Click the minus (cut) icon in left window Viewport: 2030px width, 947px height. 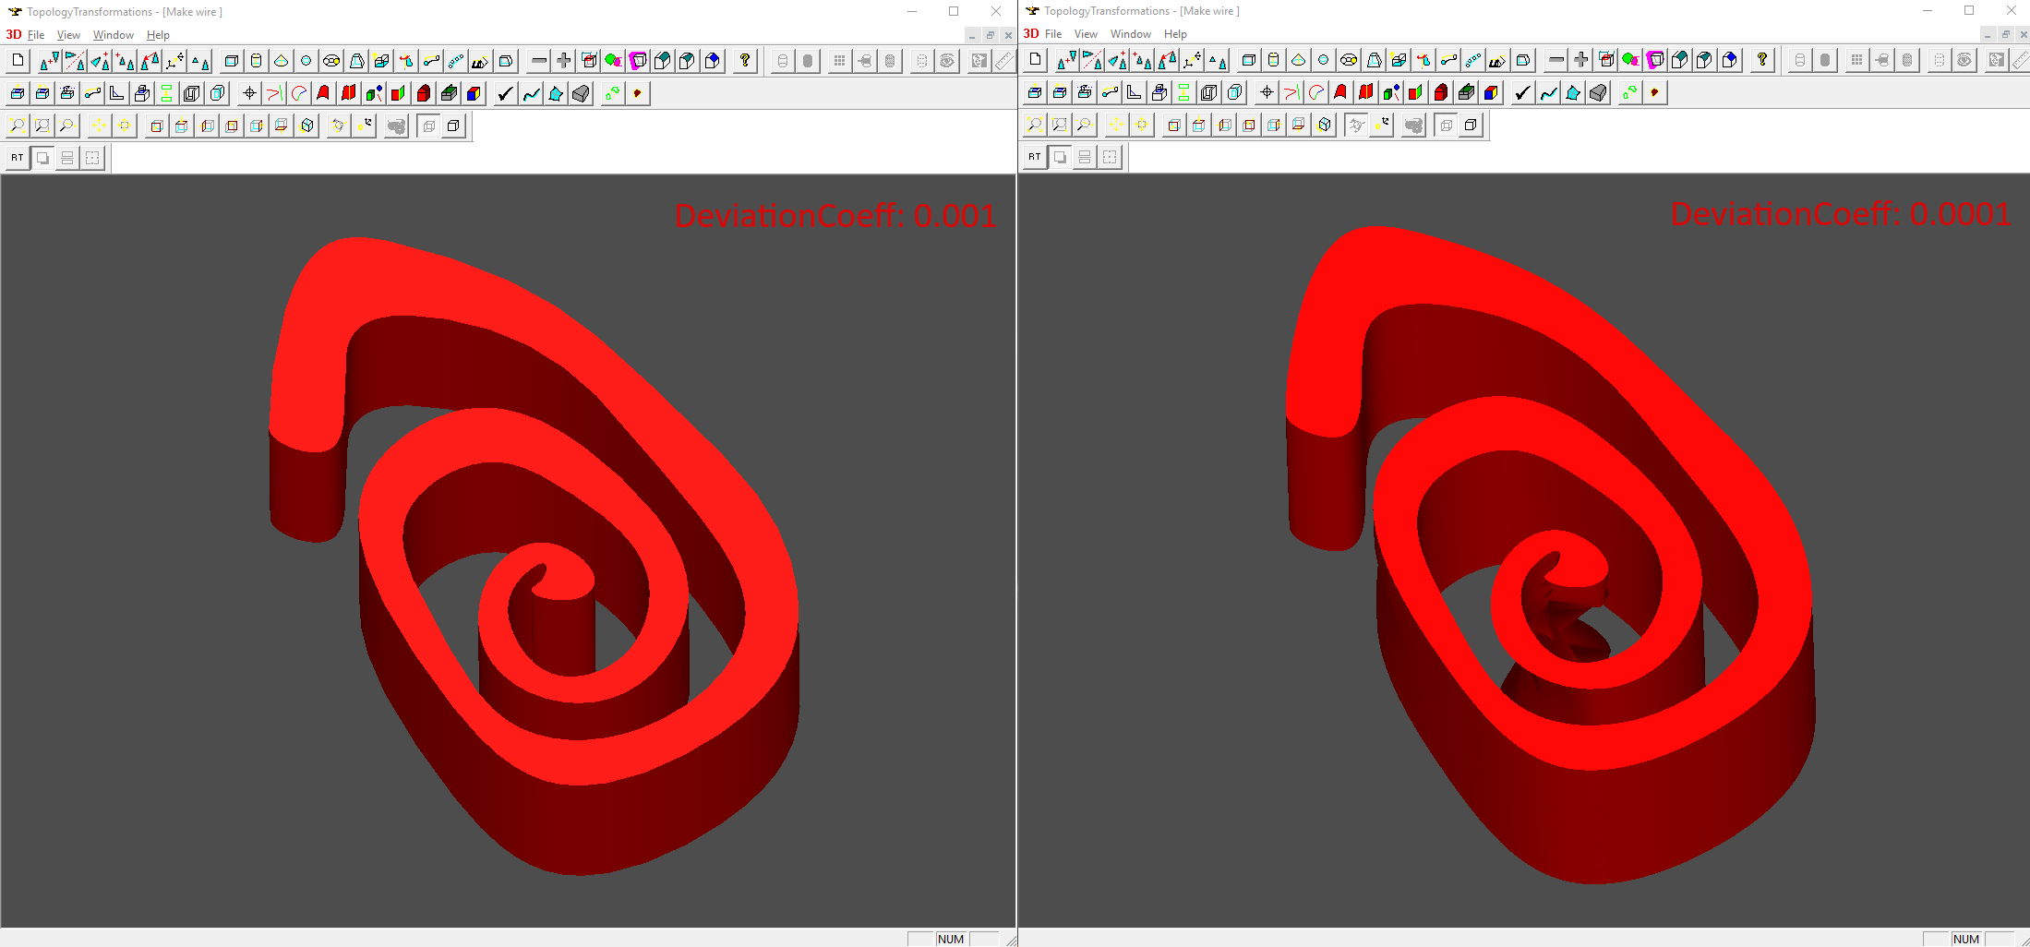pyautogui.click(x=539, y=61)
